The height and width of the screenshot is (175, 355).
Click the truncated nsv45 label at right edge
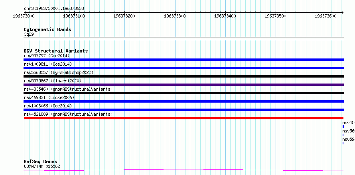(x=349, y=123)
